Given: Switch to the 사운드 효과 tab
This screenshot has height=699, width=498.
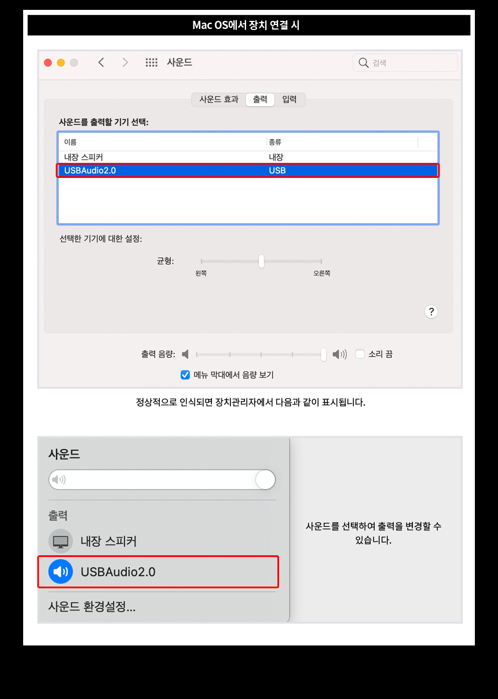Looking at the screenshot, I should (x=219, y=100).
